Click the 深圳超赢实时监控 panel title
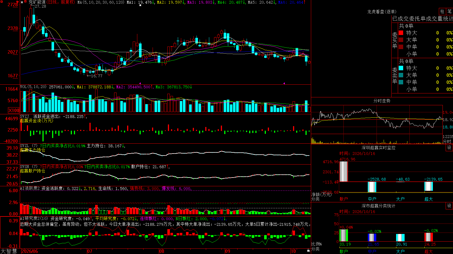 (x=379, y=148)
